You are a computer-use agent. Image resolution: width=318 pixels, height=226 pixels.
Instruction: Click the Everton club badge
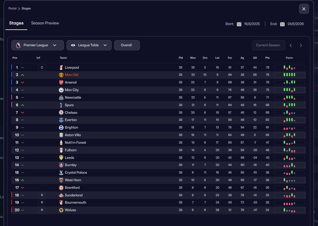click(x=61, y=120)
